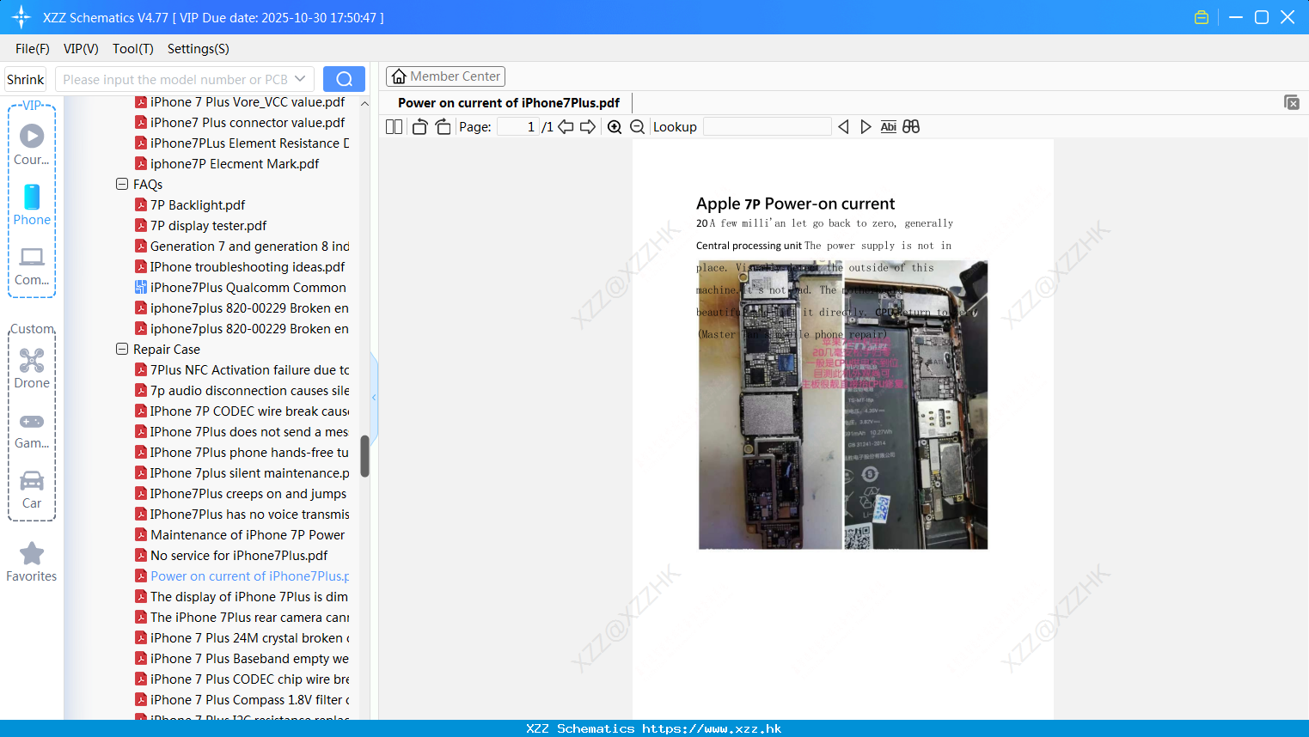Click the page number field
This screenshot has height=737, width=1309.
tap(517, 127)
